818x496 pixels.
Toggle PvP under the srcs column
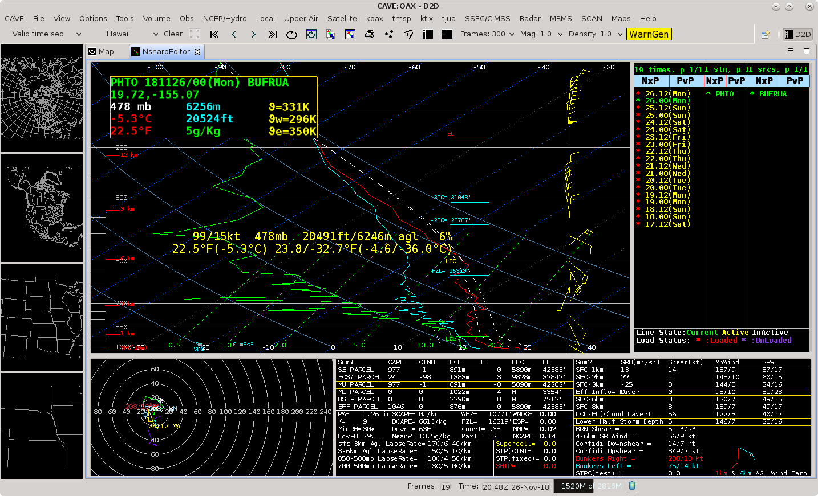(795, 81)
